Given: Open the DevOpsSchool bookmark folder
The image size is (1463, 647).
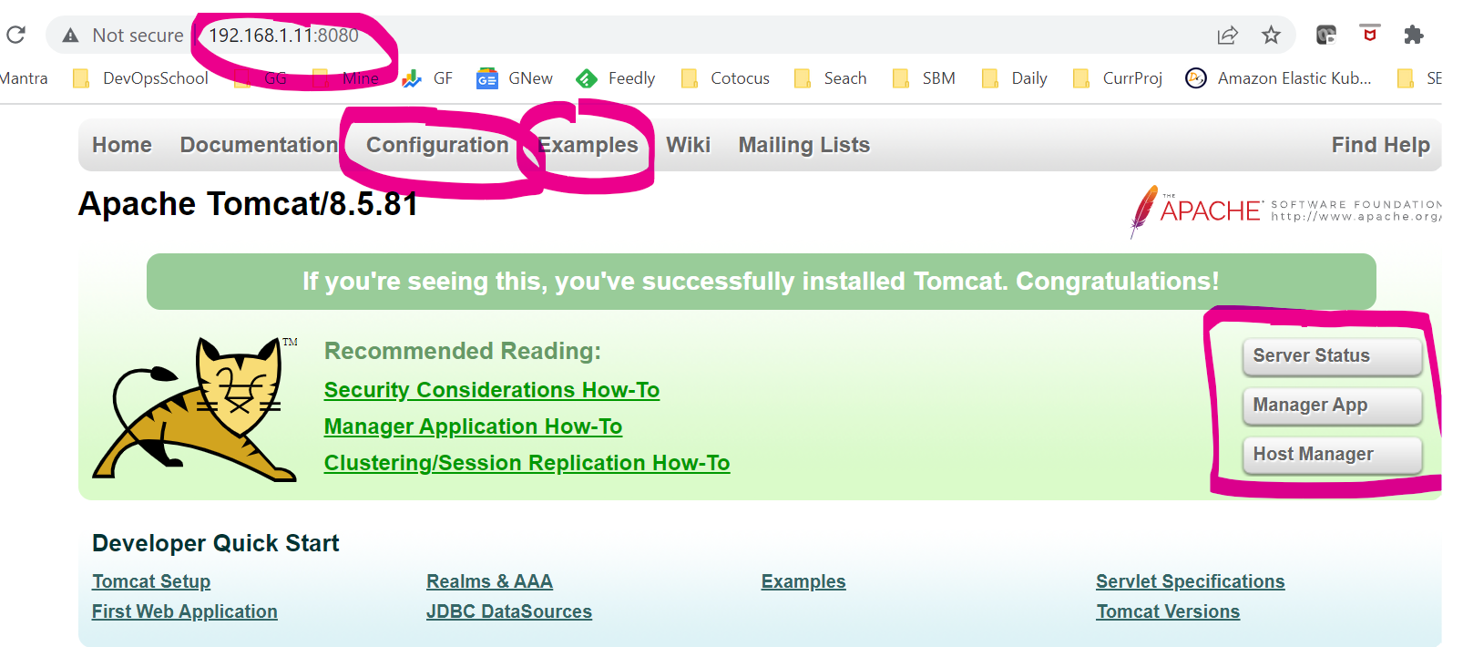Looking at the screenshot, I should pyautogui.click(x=141, y=78).
